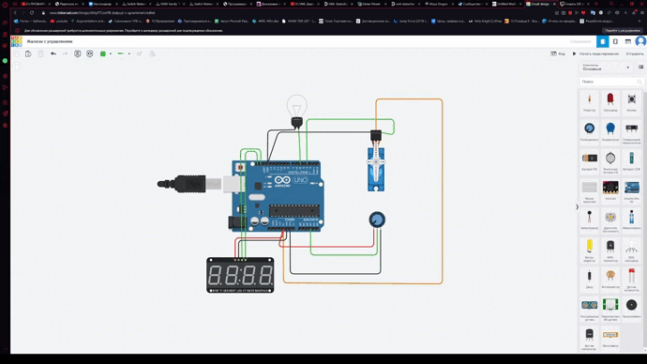
Task: Click the Отправить button
Action: tap(635, 53)
